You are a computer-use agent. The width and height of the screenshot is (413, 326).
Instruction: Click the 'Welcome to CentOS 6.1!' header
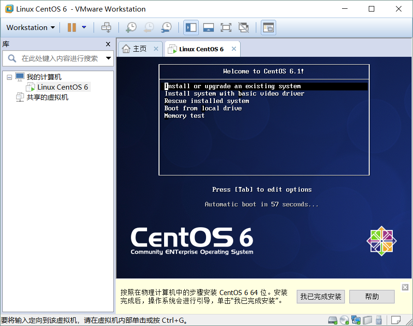tap(263, 72)
